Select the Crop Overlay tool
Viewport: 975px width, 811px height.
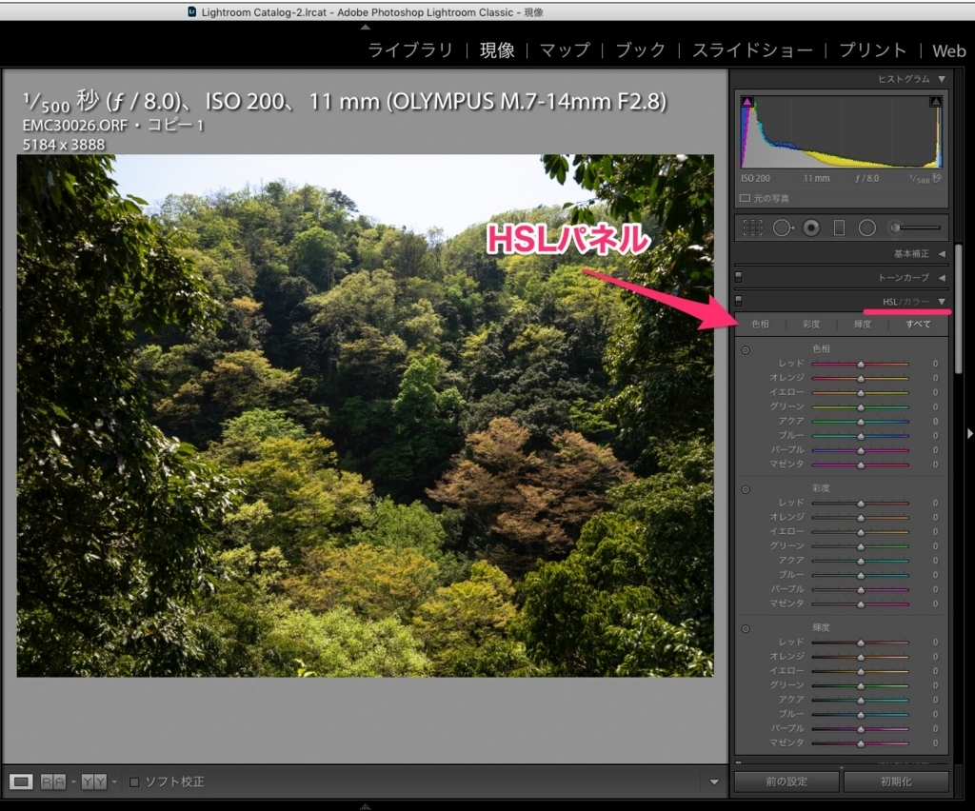click(x=753, y=227)
